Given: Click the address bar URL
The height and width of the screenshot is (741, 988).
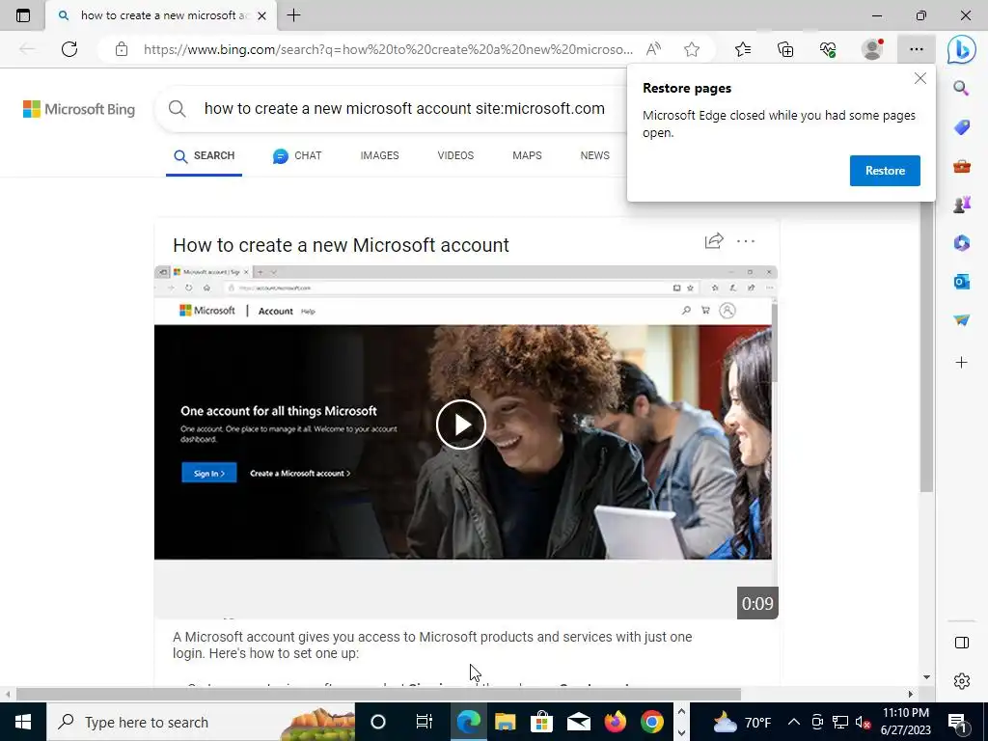Looking at the screenshot, I should tap(388, 49).
